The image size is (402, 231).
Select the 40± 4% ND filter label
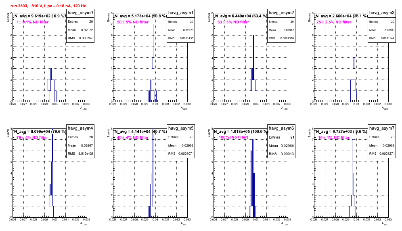[133, 138]
